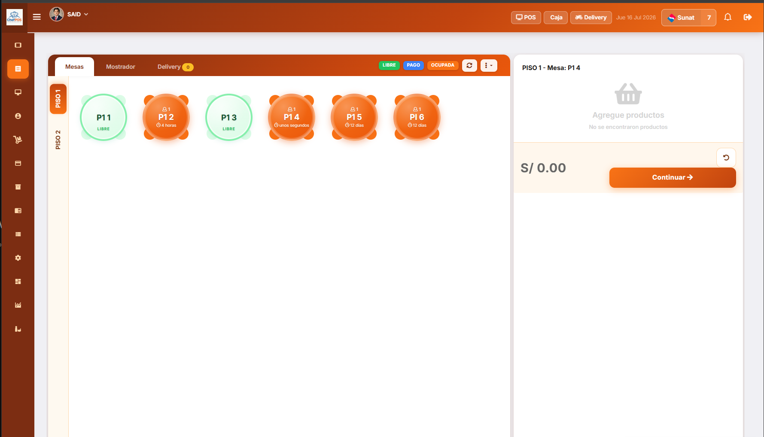
Task: Click 'No se encontraron productos' message
Action: tap(628, 127)
